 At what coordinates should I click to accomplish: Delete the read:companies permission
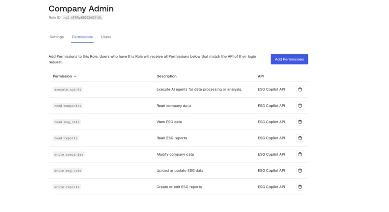coord(300,106)
